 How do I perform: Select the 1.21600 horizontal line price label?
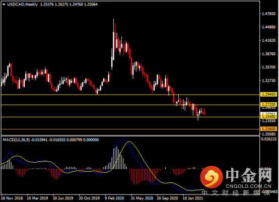269,129
